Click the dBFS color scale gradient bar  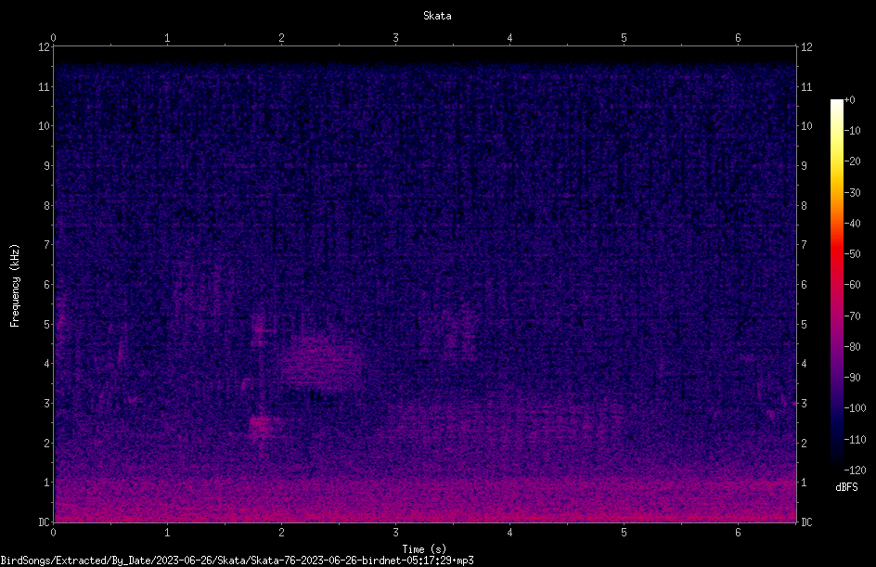pyautogui.click(x=836, y=285)
